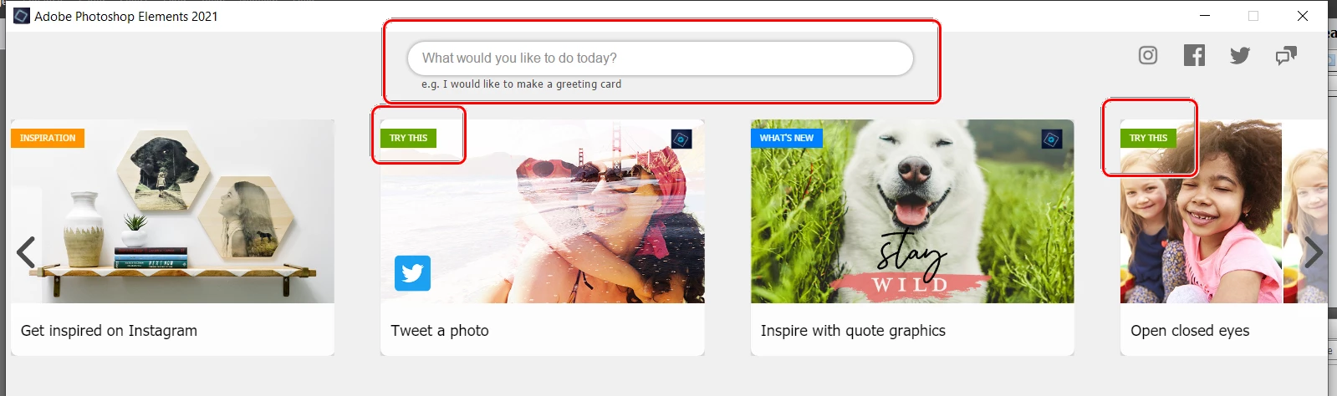Open the Instagram icon link
Image resolution: width=1337 pixels, height=396 pixels.
pyautogui.click(x=1148, y=55)
